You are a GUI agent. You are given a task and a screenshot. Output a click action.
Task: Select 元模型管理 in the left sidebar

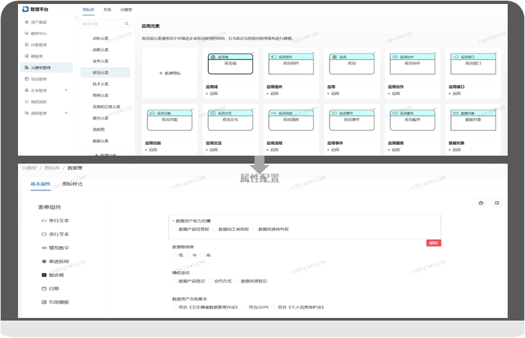click(46, 67)
